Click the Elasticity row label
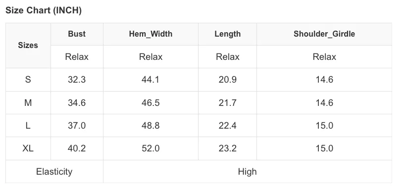Image resolution: width=403 pixels, height=192 pixels. (x=54, y=171)
